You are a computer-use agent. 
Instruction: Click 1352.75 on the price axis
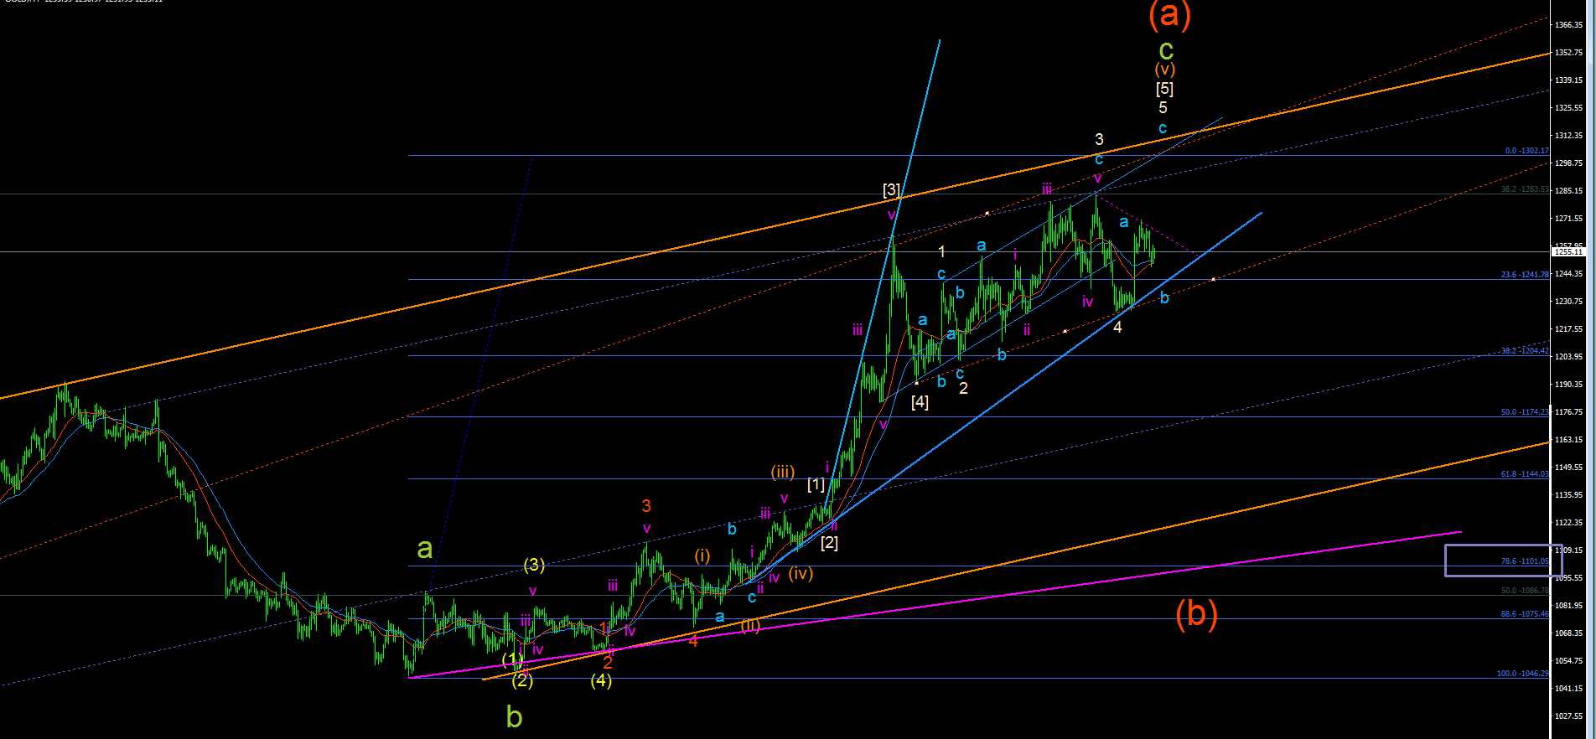click(1568, 53)
